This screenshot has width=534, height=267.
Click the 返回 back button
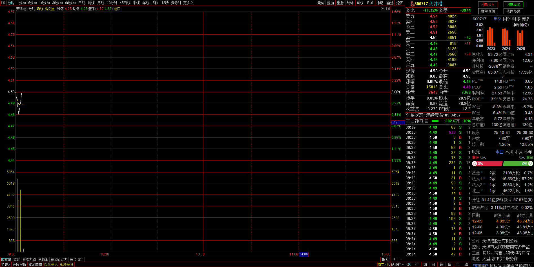(400, 3)
